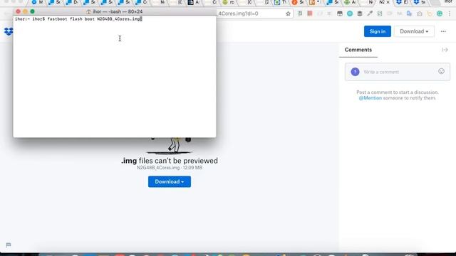This screenshot has width=456, height=256.
Task: Click the green circular Grammarly extension icon
Action: [x=440, y=14]
